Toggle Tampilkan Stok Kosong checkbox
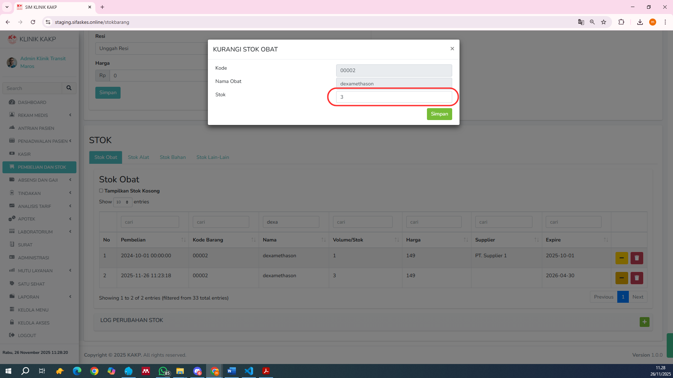673x378 pixels. [x=101, y=191]
